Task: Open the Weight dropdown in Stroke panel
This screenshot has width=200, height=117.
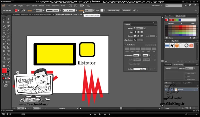Action: coord(144,28)
